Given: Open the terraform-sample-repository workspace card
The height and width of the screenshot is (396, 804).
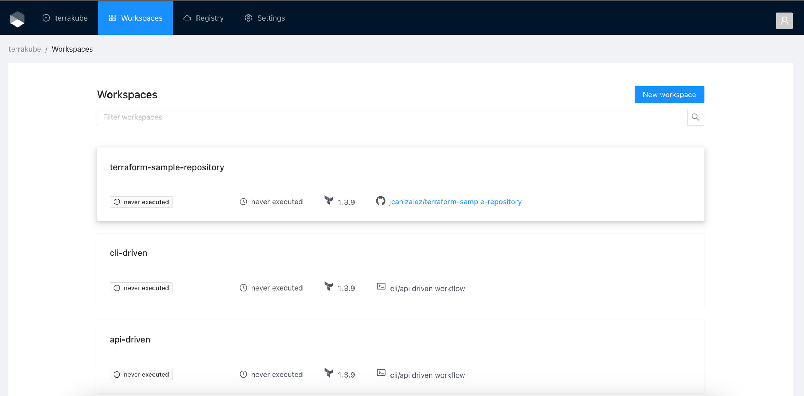Looking at the screenshot, I should pyautogui.click(x=167, y=167).
